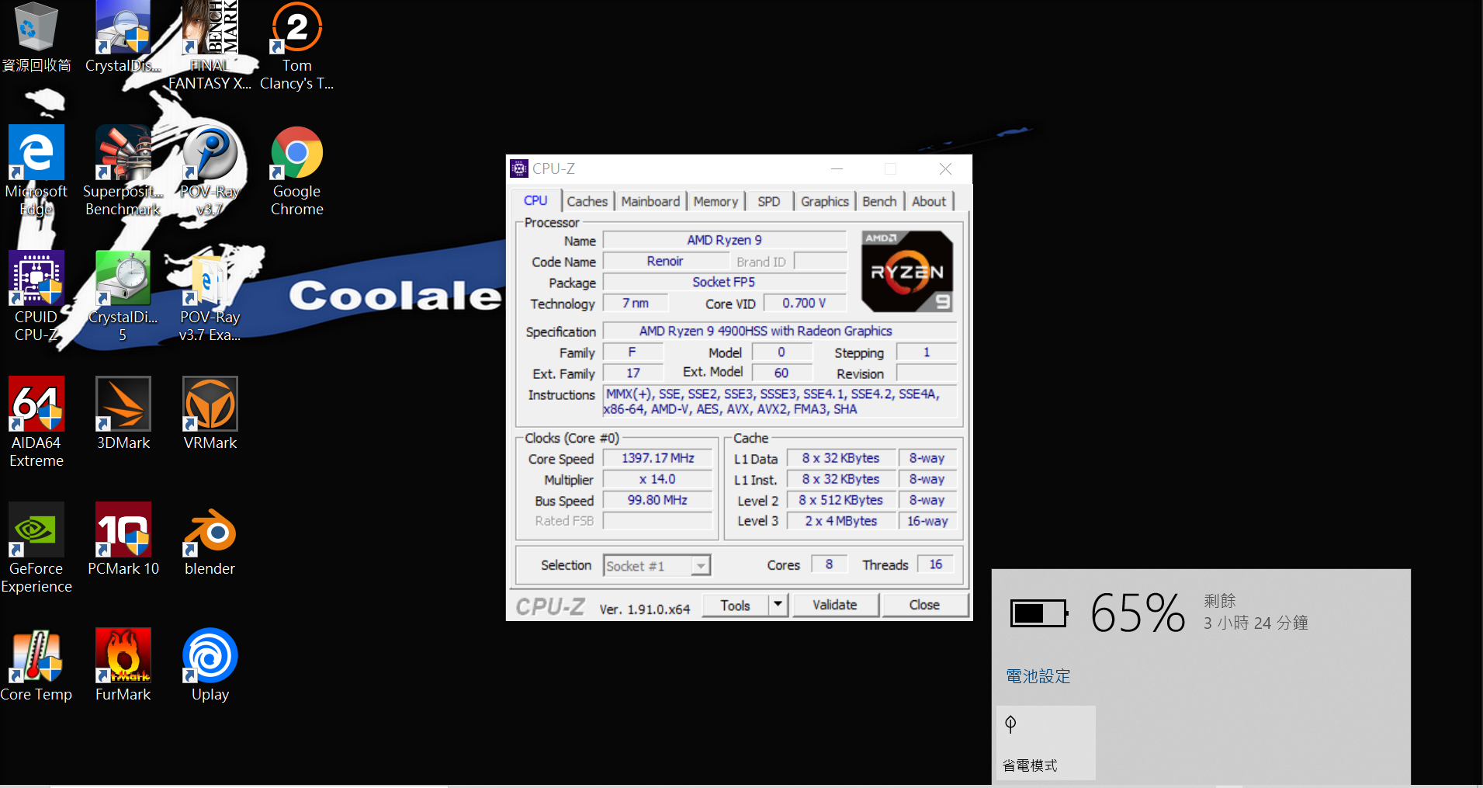This screenshot has width=1483, height=788.
Task: Click the Package value Socket FP5
Action: (724, 282)
